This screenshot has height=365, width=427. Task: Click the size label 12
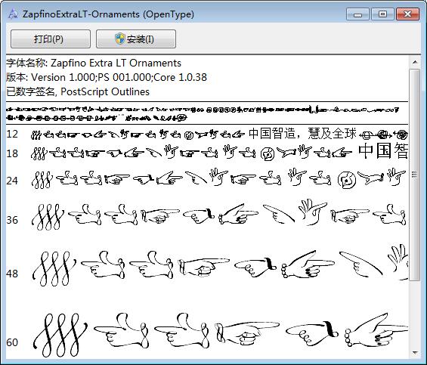12,134
